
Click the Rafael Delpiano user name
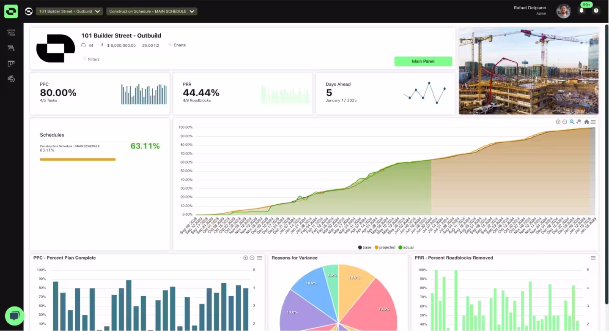click(530, 8)
